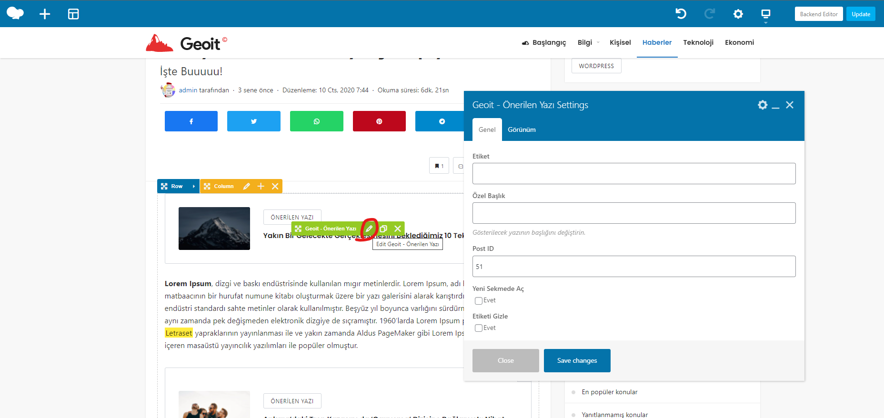This screenshot has width=884, height=418.
Task: Click into the Post ID field
Action: click(x=633, y=267)
